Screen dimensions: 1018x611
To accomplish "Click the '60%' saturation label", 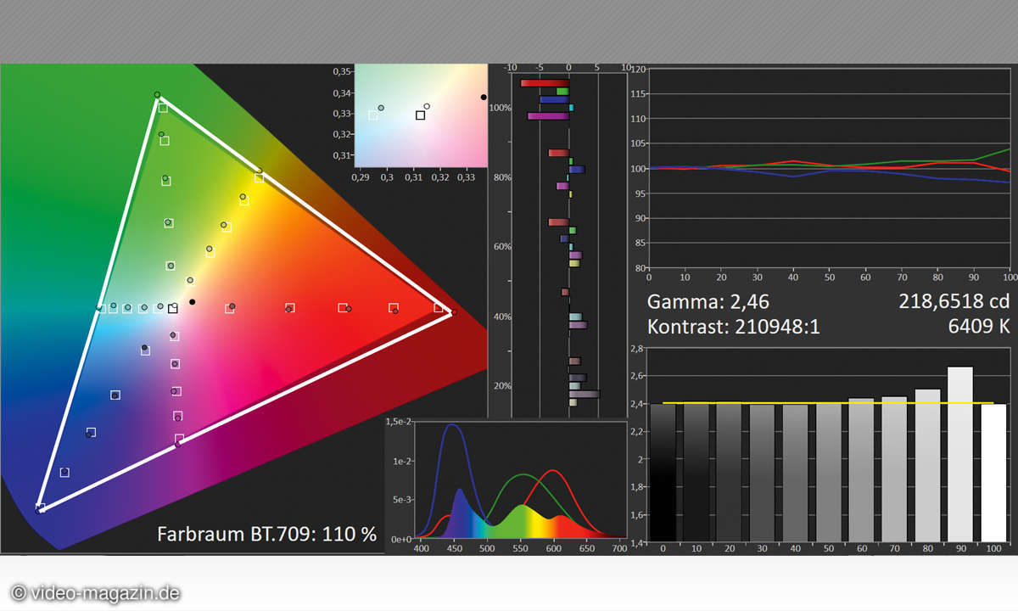I will click(502, 247).
